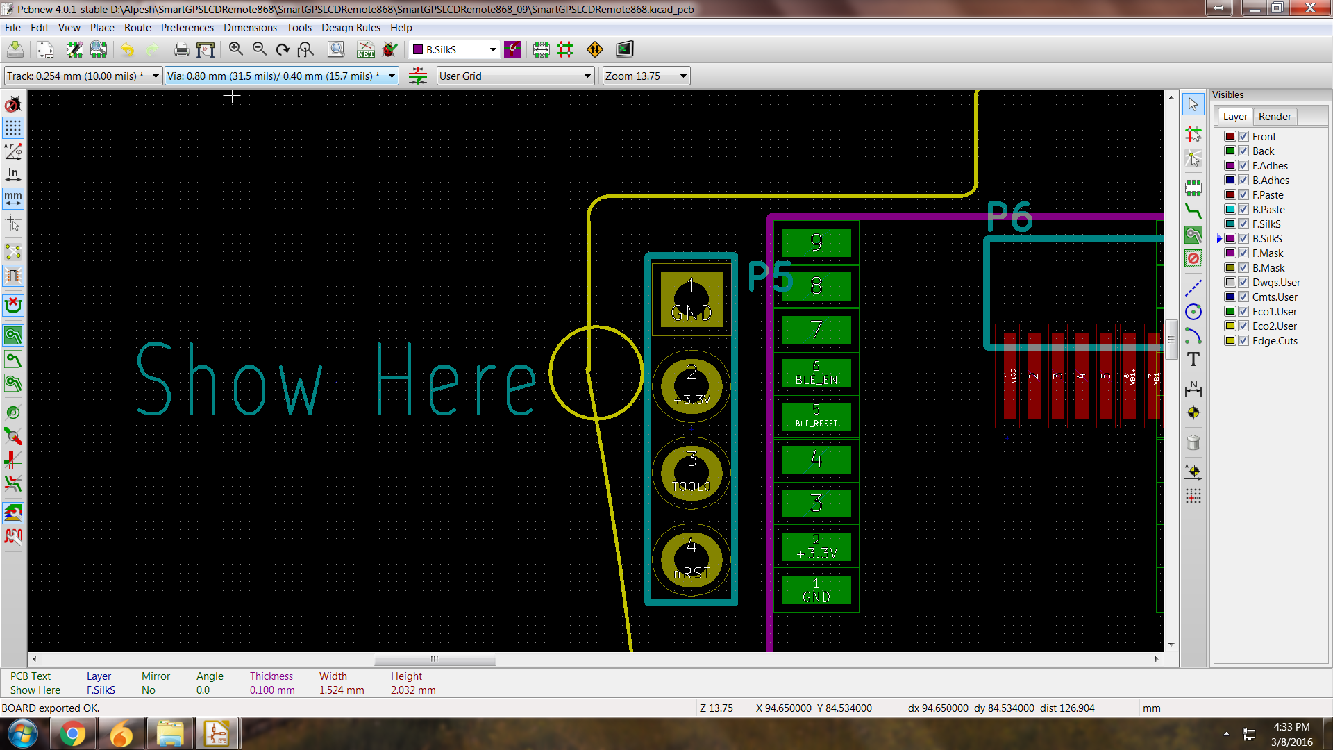Select the Delete items trash tool
This screenshot has width=1333, height=750.
point(1193,442)
